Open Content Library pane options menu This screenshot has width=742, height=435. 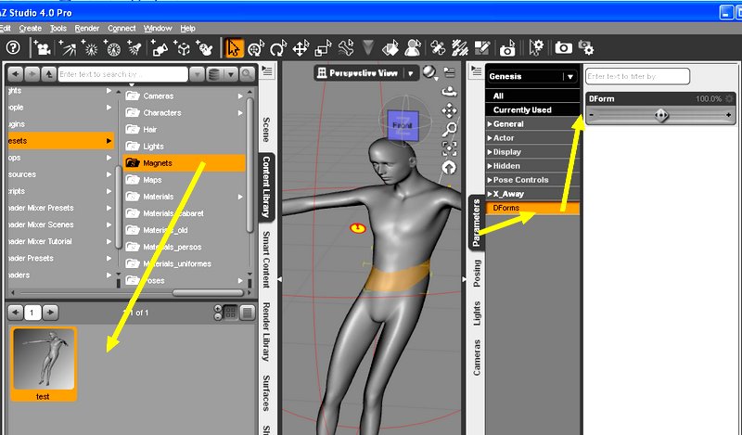(267, 71)
